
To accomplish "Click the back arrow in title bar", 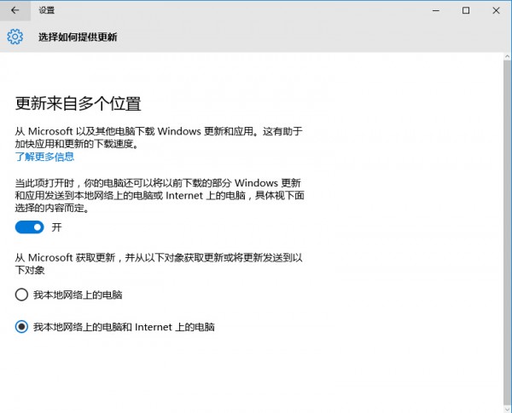I will [x=15, y=10].
